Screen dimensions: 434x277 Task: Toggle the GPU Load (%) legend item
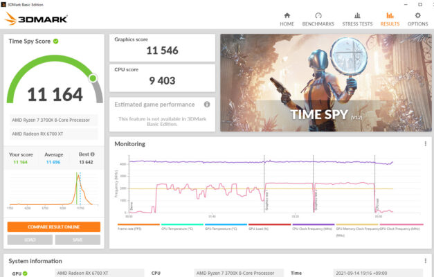(269, 227)
